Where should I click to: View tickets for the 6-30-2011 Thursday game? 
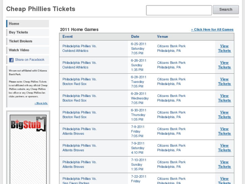tap(224, 114)
